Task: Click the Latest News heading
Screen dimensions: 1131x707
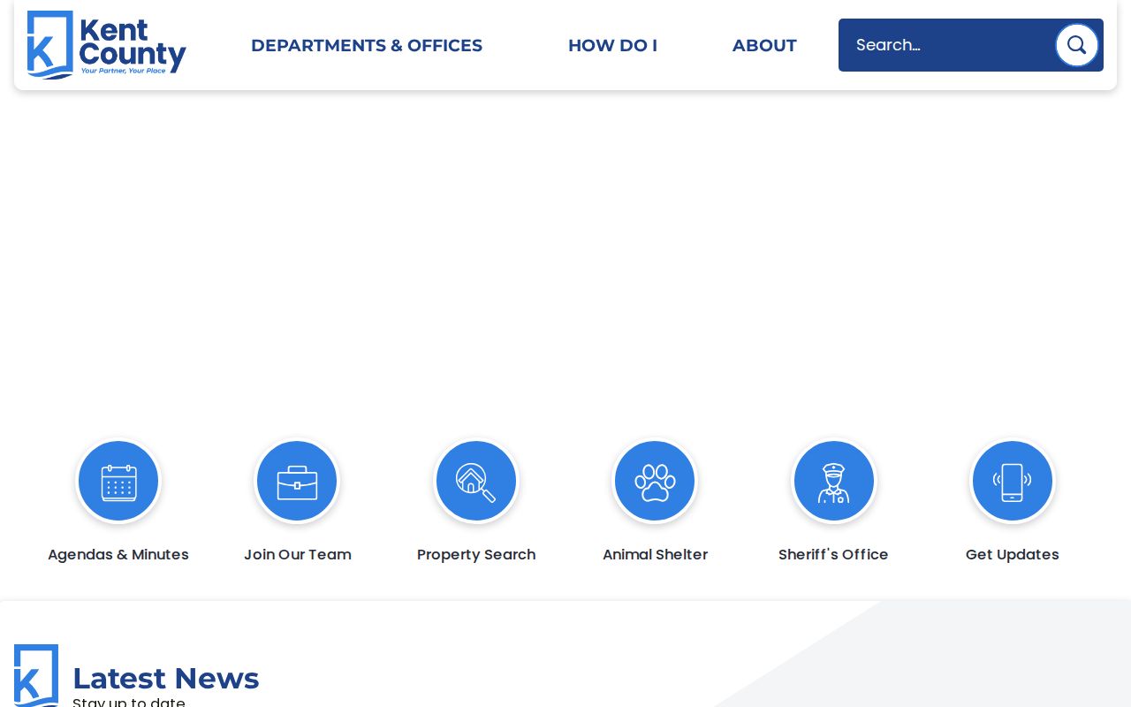Action: click(166, 678)
